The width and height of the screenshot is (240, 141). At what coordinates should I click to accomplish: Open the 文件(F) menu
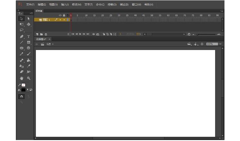point(30,5)
